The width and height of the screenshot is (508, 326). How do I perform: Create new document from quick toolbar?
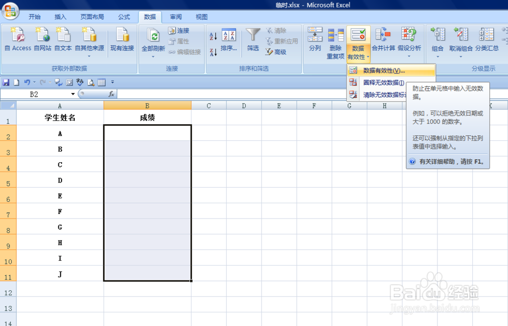pyautogui.click(x=16, y=83)
